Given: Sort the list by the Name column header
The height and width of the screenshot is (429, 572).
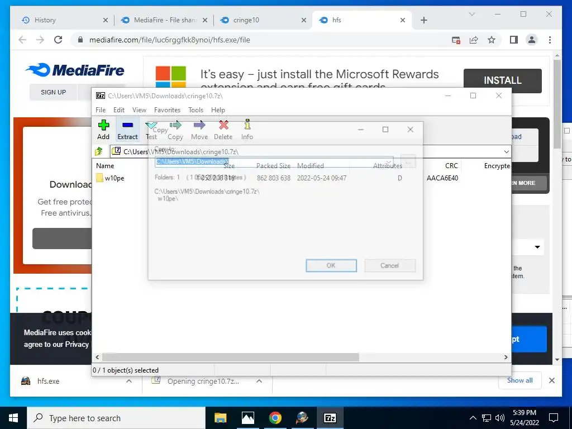Looking at the screenshot, I should click(x=105, y=165).
